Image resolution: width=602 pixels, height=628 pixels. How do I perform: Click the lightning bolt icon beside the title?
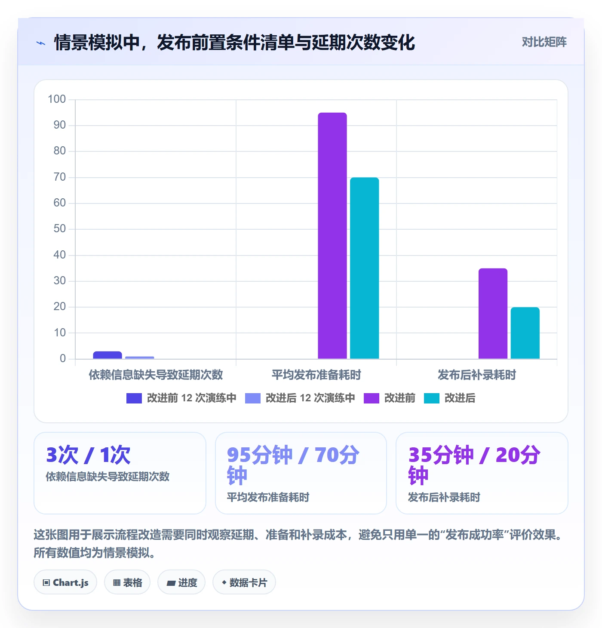(x=41, y=43)
